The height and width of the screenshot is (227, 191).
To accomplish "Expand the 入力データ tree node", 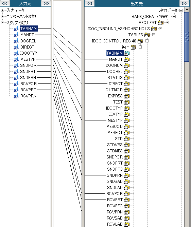I will coord(2,10).
